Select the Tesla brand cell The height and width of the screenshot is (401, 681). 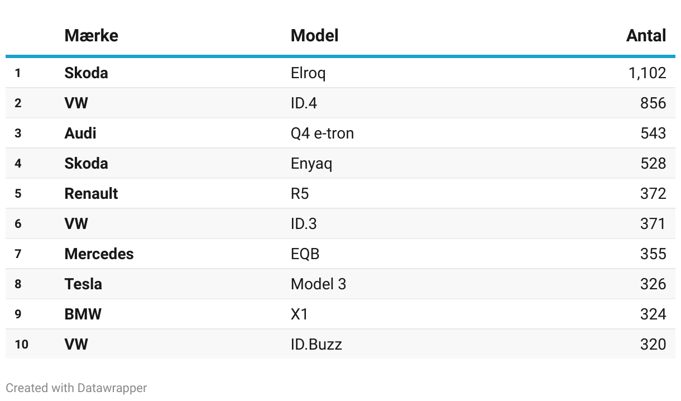83,284
